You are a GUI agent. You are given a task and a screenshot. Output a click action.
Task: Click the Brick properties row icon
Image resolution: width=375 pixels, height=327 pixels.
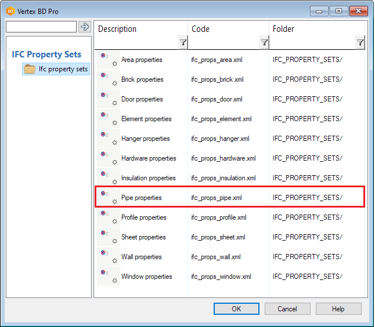pyautogui.click(x=109, y=79)
